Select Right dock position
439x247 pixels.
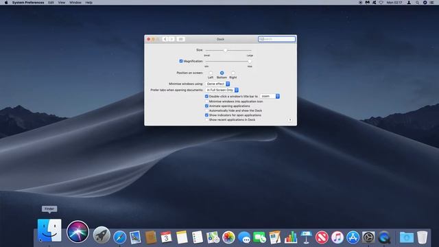233,73
